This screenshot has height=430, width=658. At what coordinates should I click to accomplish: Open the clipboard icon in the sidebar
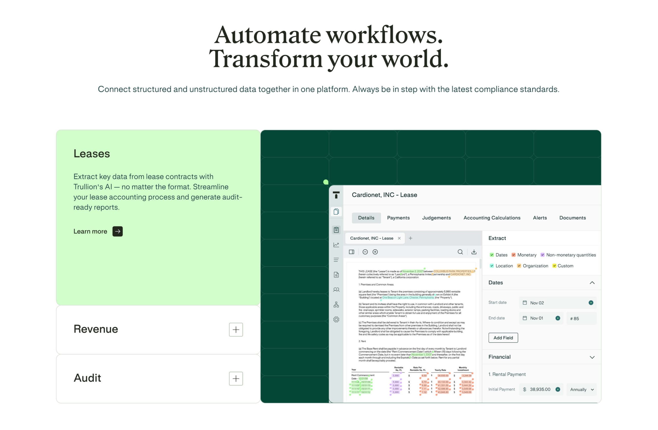click(336, 230)
